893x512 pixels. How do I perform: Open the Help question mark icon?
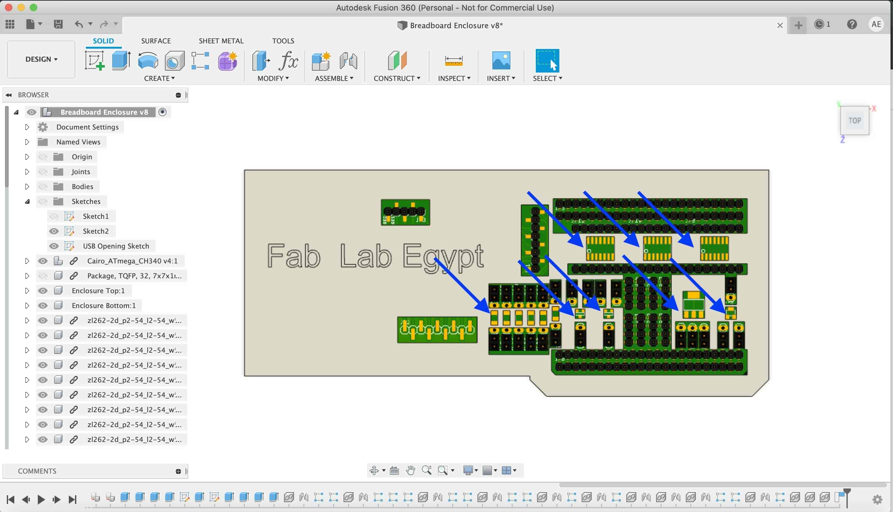point(851,24)
